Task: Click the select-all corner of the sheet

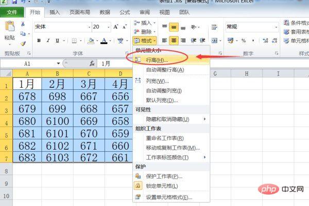Action: coord(7,73)
